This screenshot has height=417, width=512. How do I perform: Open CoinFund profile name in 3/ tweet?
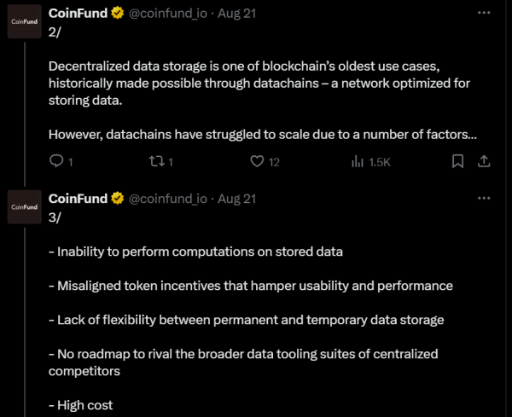[78, 199]
